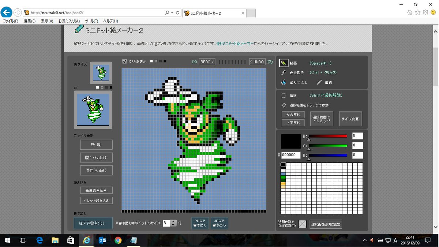This screenshot has width=439, height=247.
Task: Select black background for x2 preview
Action: [x=111, y=87]
